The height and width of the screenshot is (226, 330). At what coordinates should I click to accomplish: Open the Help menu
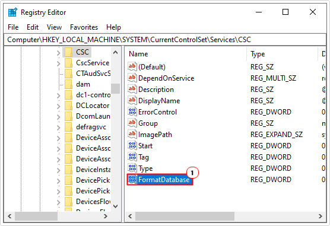113,27
